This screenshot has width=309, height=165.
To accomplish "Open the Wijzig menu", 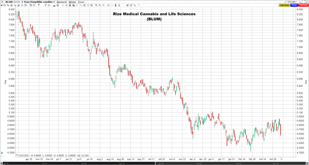I will click(72, 2).
